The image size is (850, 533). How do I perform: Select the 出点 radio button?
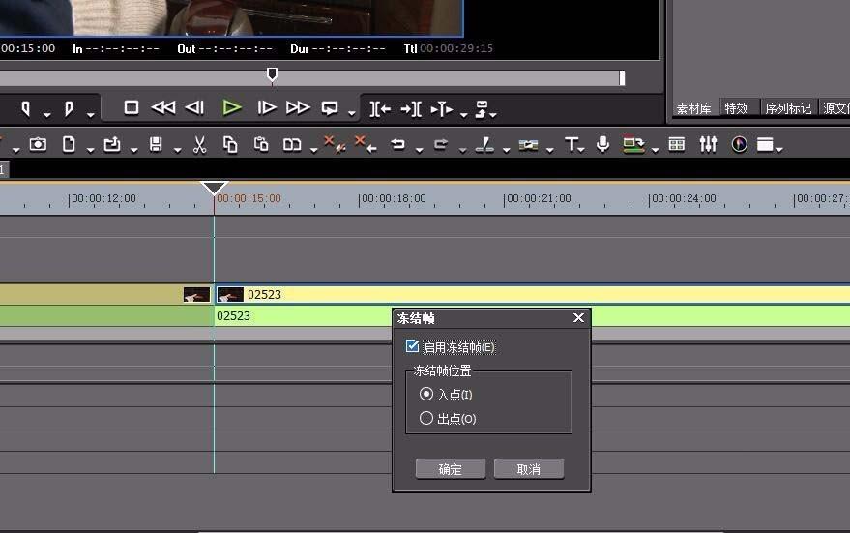426,419
